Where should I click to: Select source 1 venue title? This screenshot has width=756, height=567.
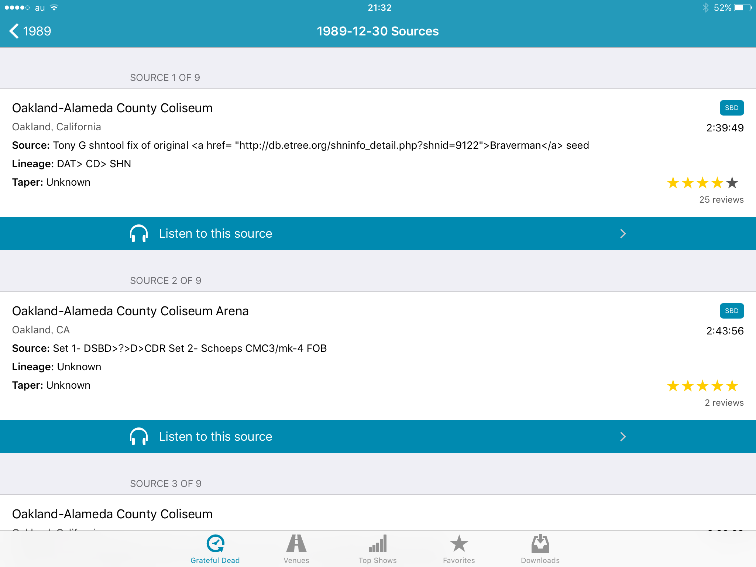coord(112,108)
